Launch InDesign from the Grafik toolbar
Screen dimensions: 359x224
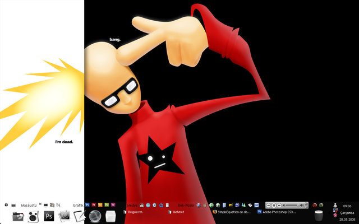pos(113,205)
